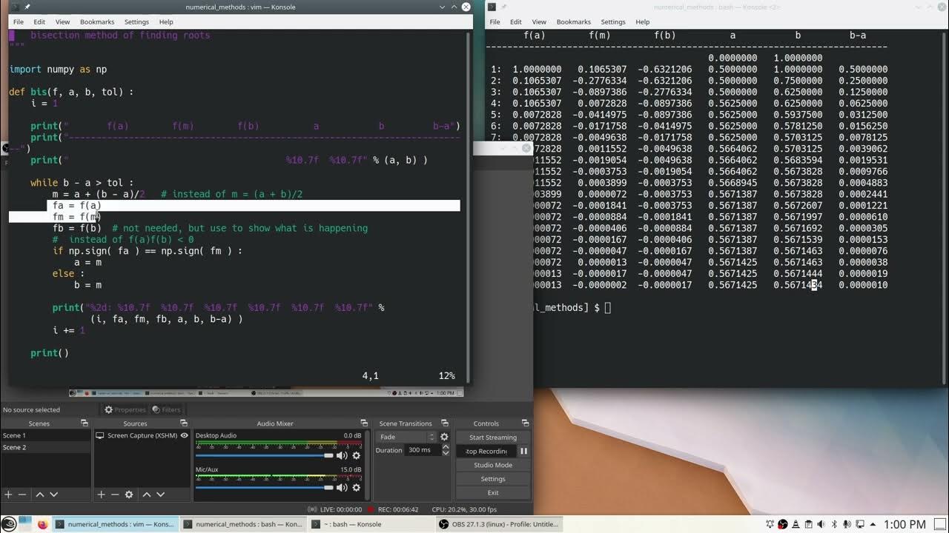Undock the Sources panel
The height and width of the screenshot is (533, 949).
click(x=184, y=423)
